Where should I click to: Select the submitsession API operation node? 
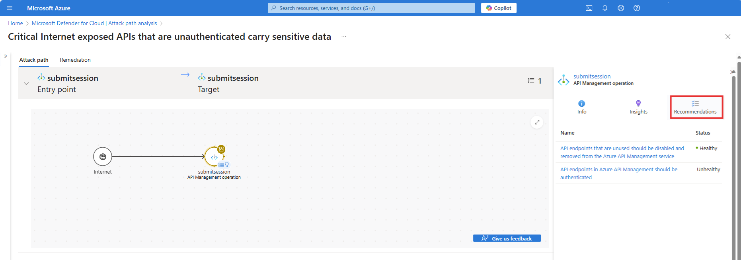[214, 157]
